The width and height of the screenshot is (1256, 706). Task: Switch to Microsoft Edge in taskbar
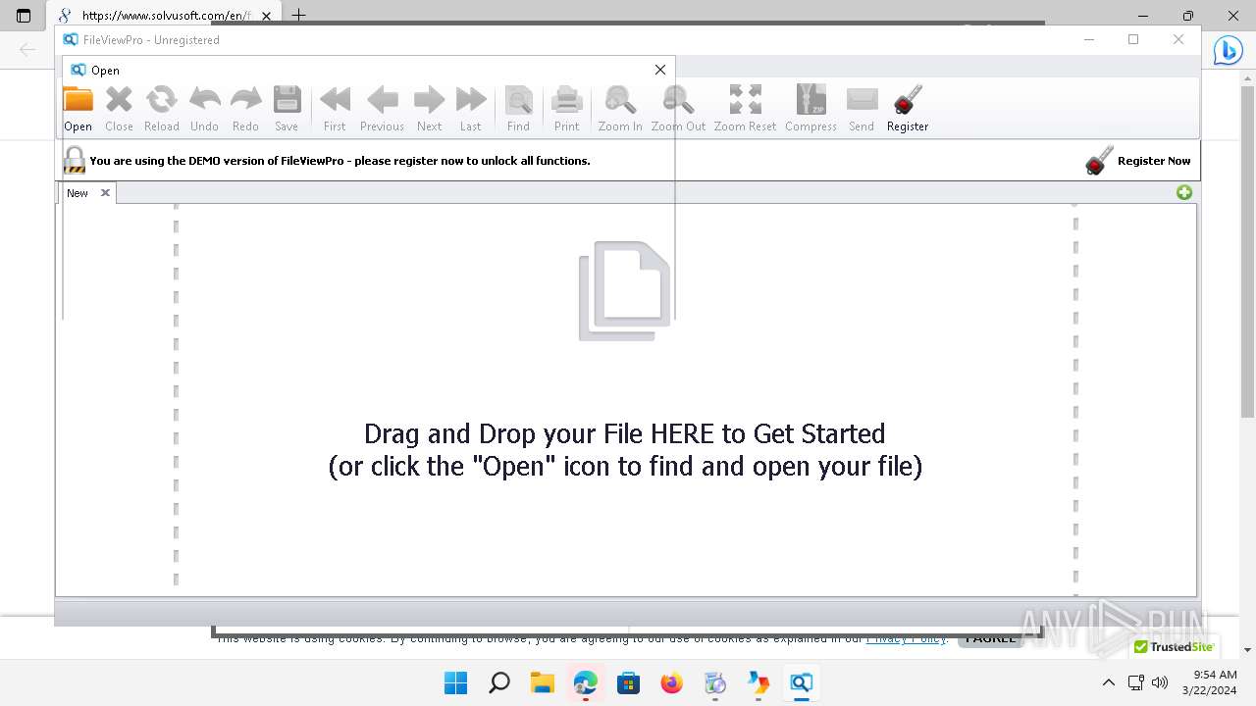pyautogui.click(x=585, y=682)
